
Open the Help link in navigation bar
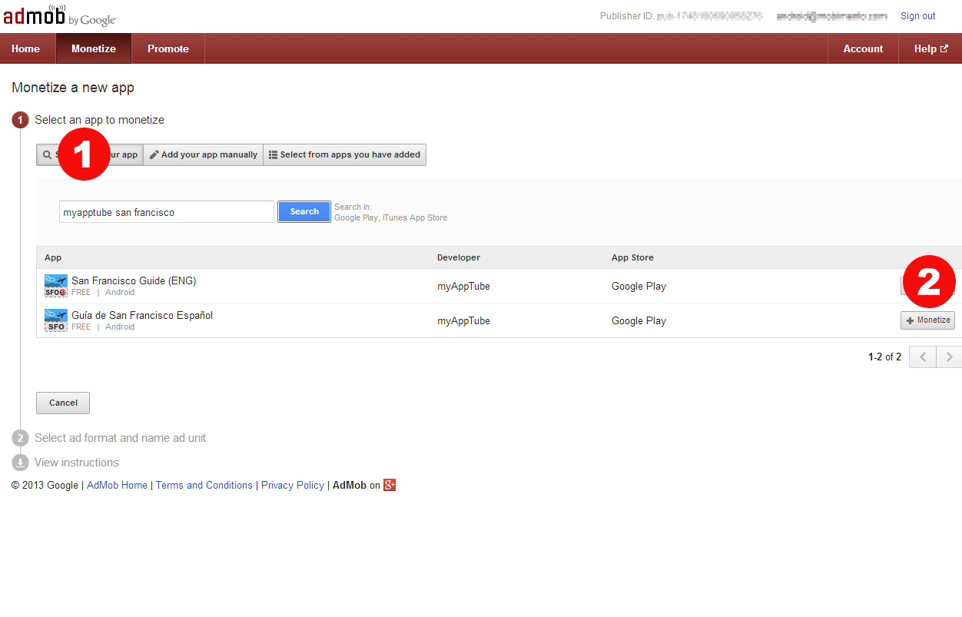(930, 48)
